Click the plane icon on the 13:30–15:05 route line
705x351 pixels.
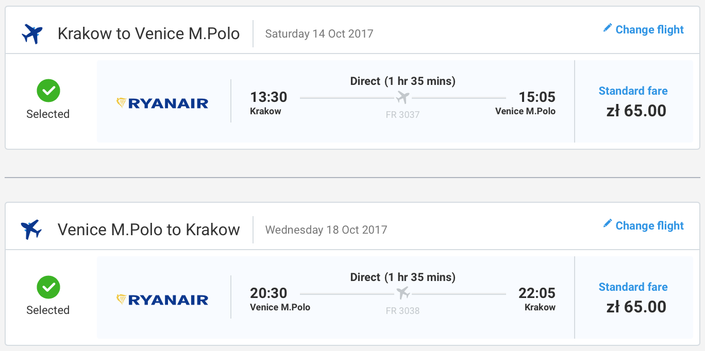point(402,97)
